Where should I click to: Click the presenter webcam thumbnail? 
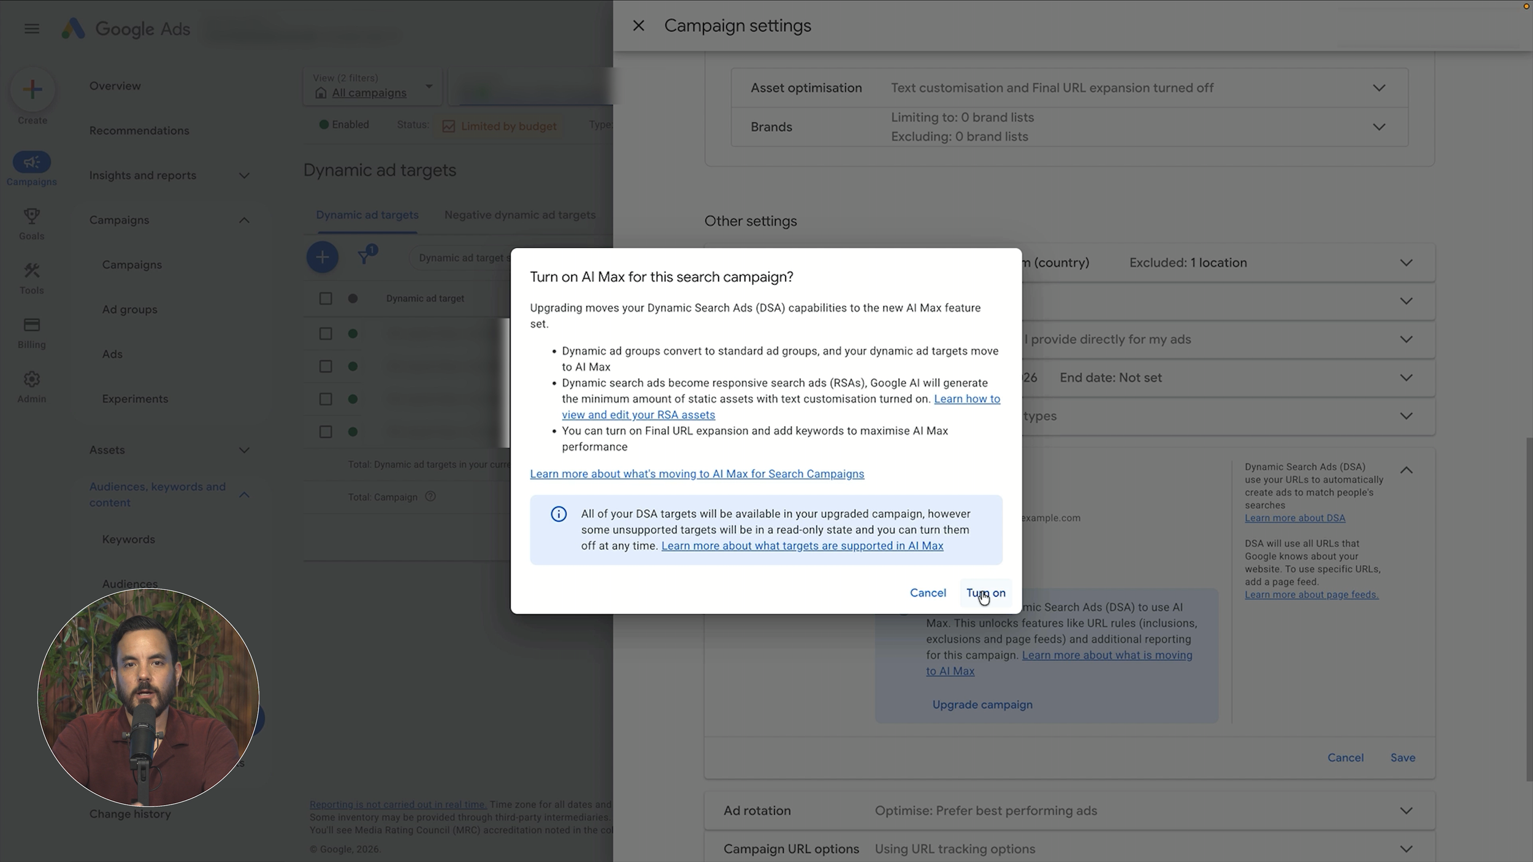pyautogui.click(x=148, y=697)
